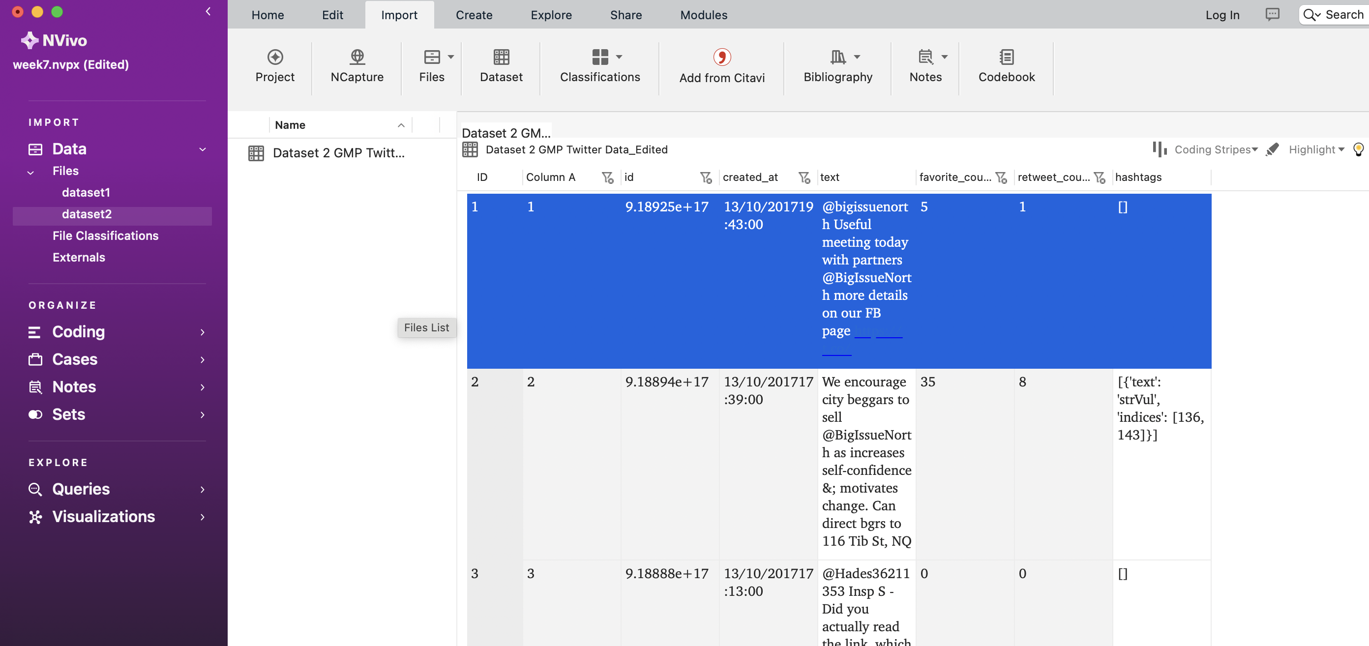
Task: Click the Project import icon
Action: 275,58
